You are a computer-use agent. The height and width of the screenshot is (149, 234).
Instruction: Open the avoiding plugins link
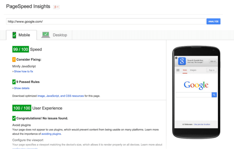[x=51, y=134]
